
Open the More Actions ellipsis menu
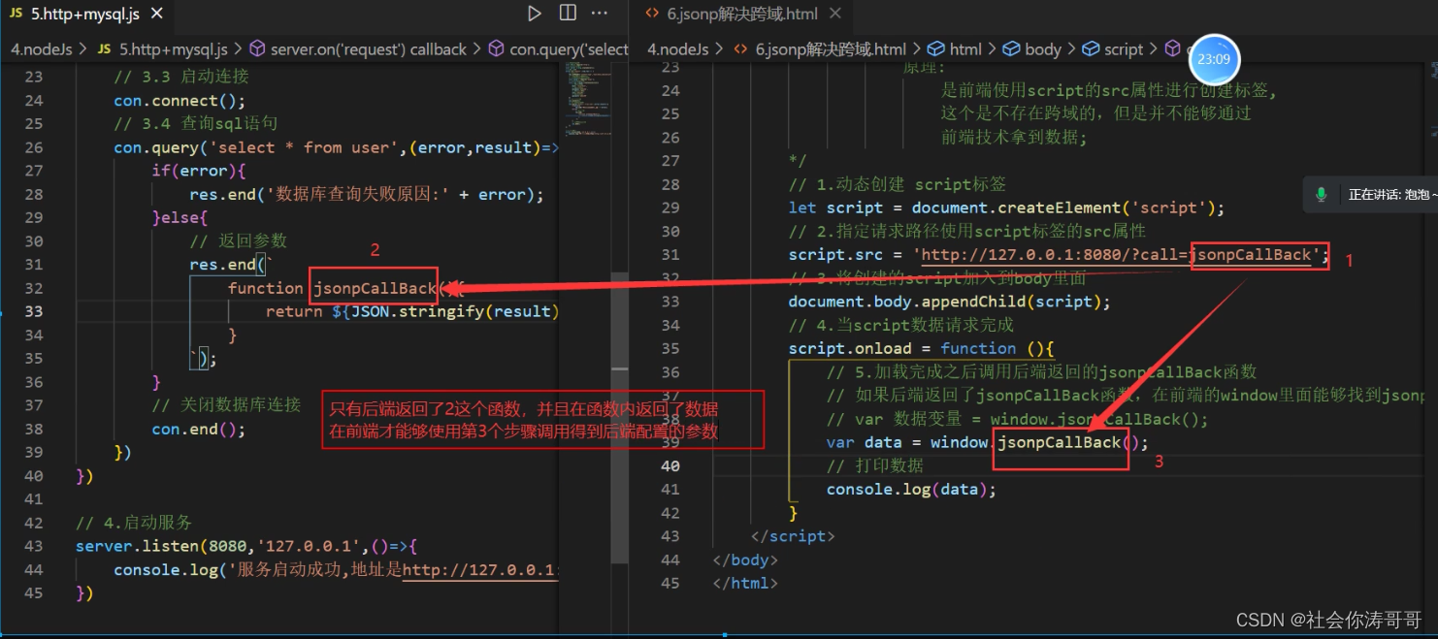600,14
